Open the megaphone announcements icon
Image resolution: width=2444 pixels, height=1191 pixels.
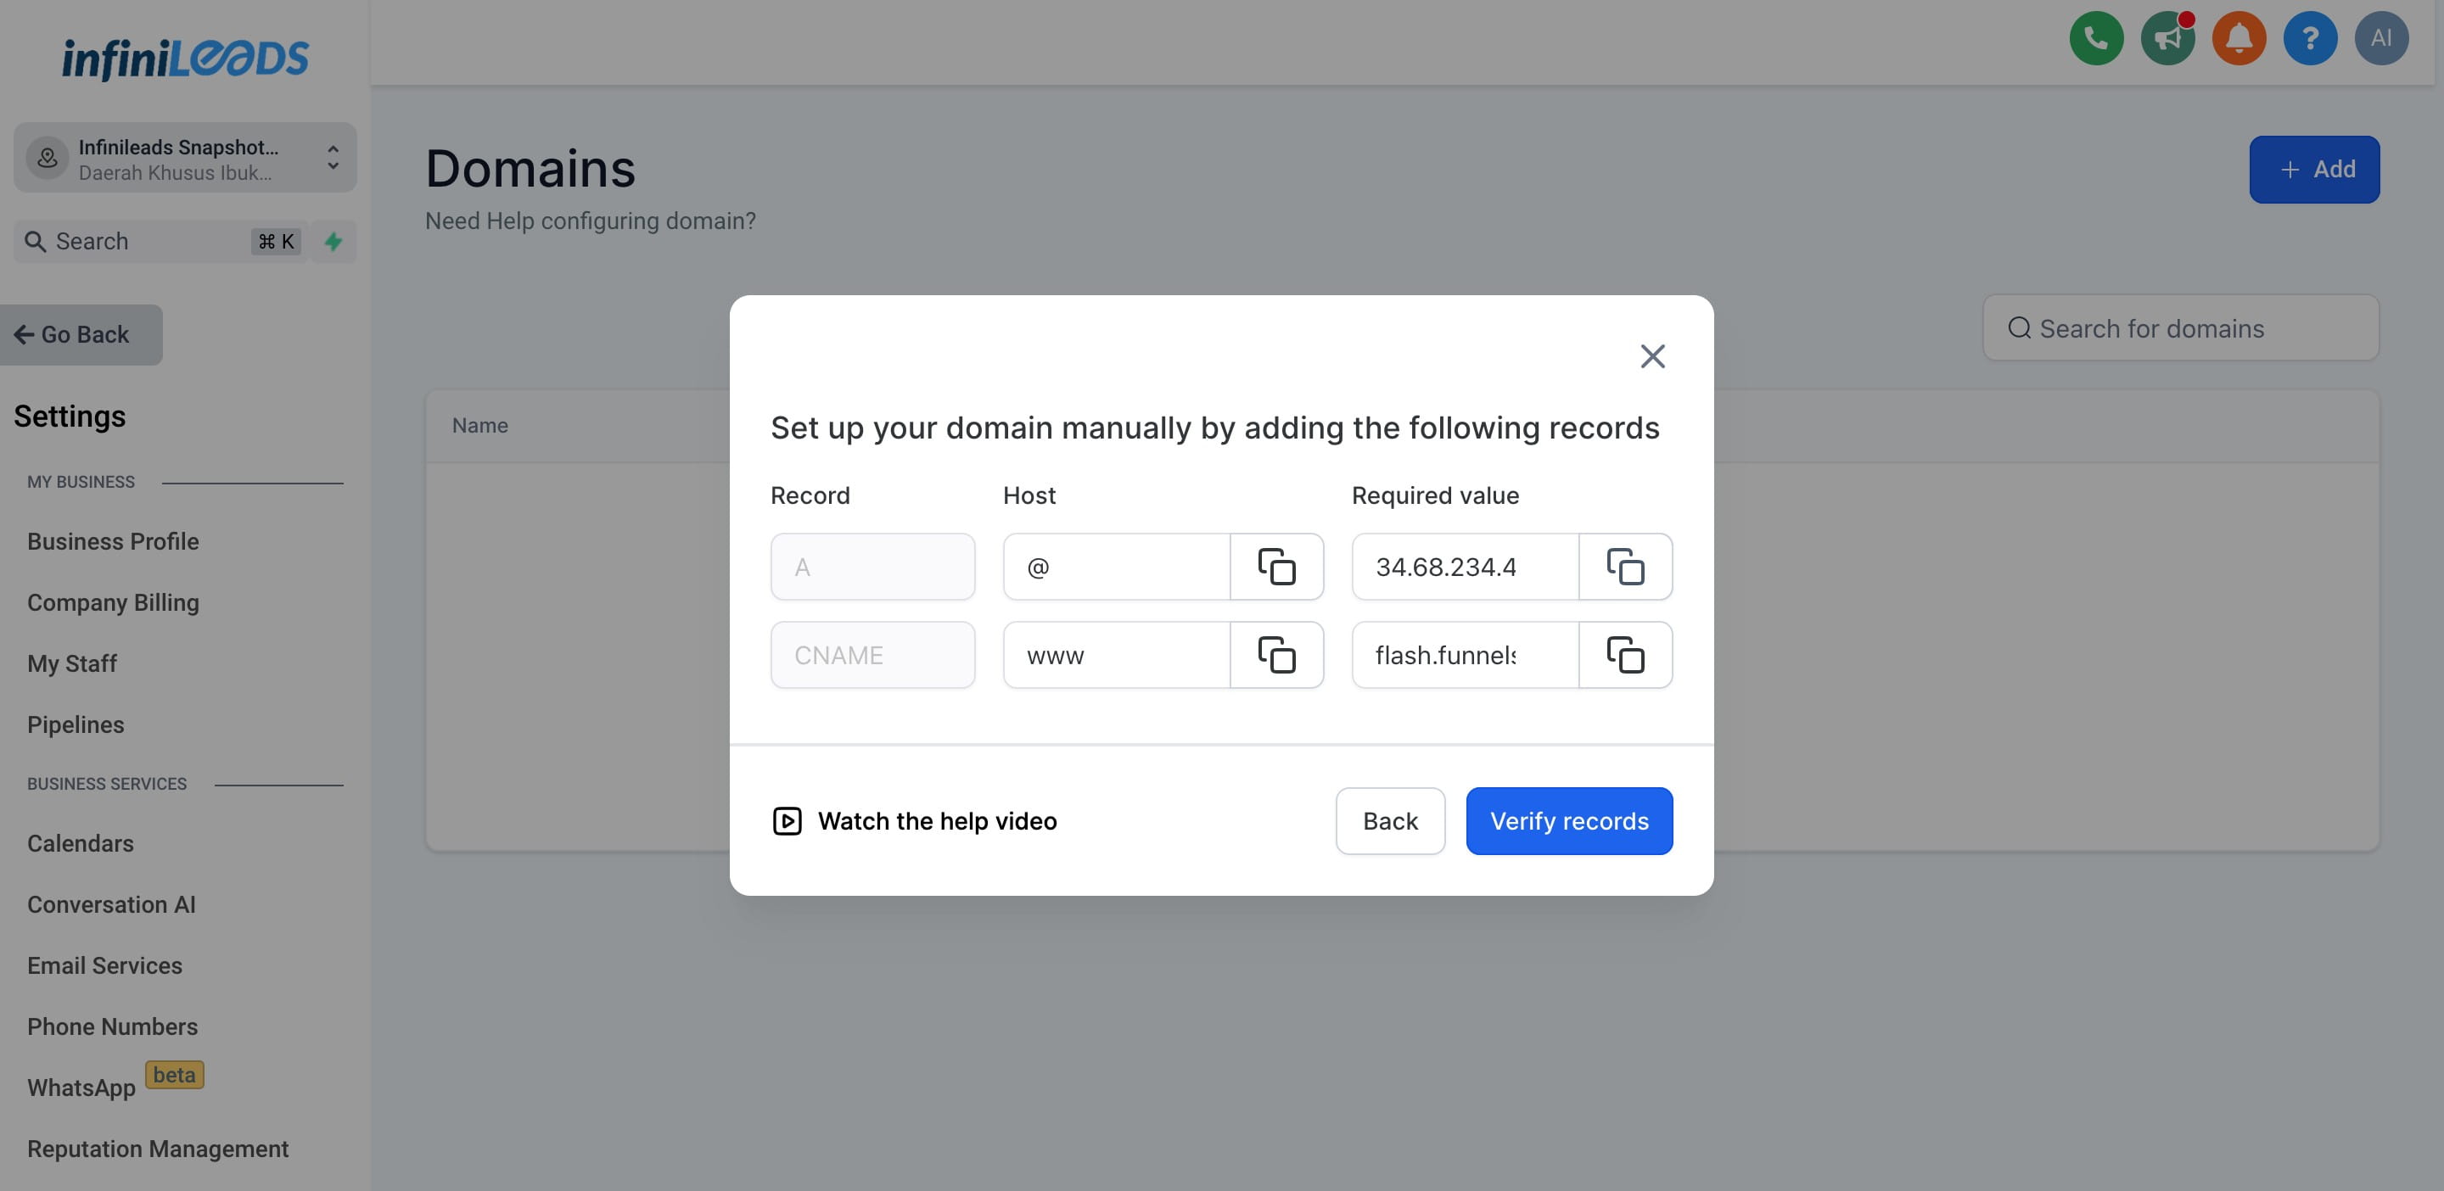tap(2167, 38)
